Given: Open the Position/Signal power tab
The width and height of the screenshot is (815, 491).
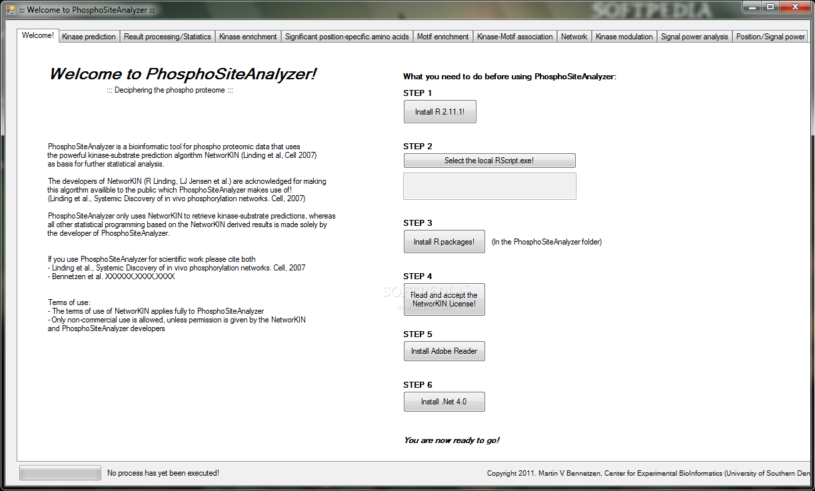Looking at the screenshot, I should tap(770, 37).
